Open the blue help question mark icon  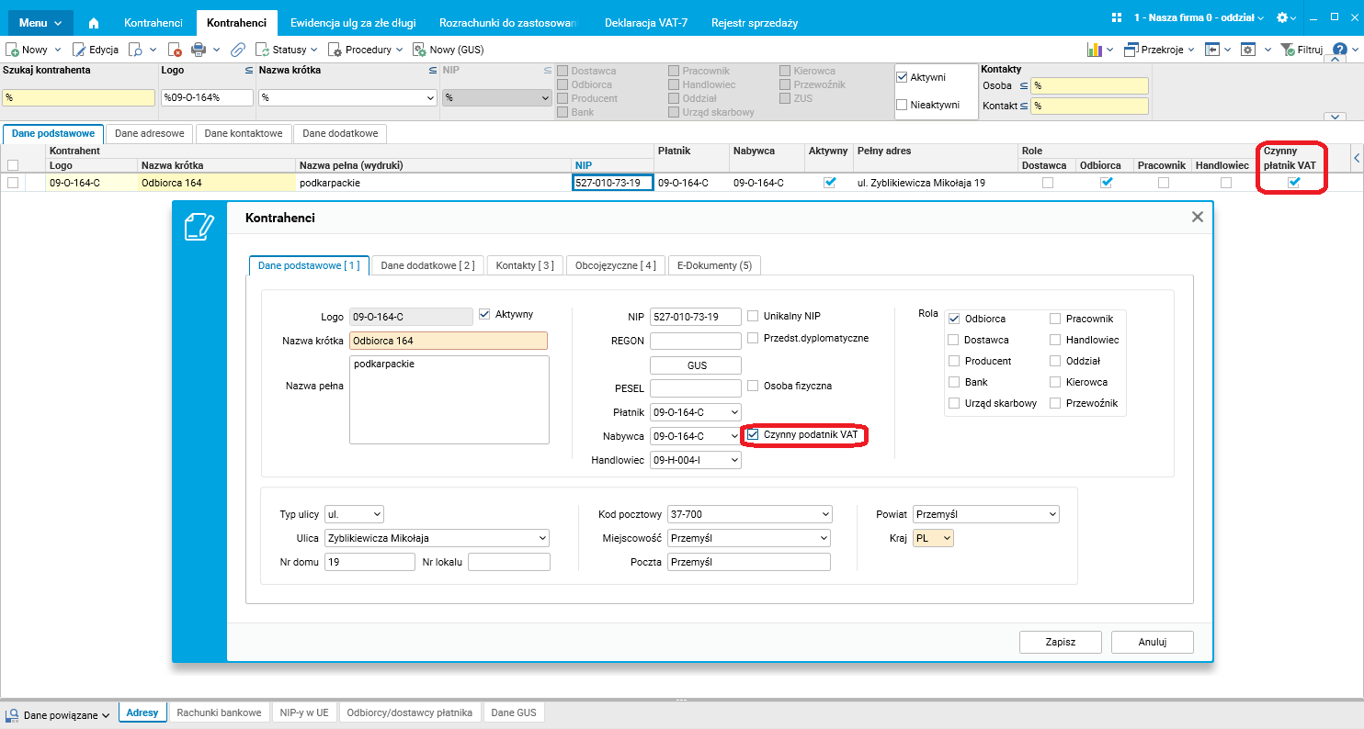coord(1340,50)
